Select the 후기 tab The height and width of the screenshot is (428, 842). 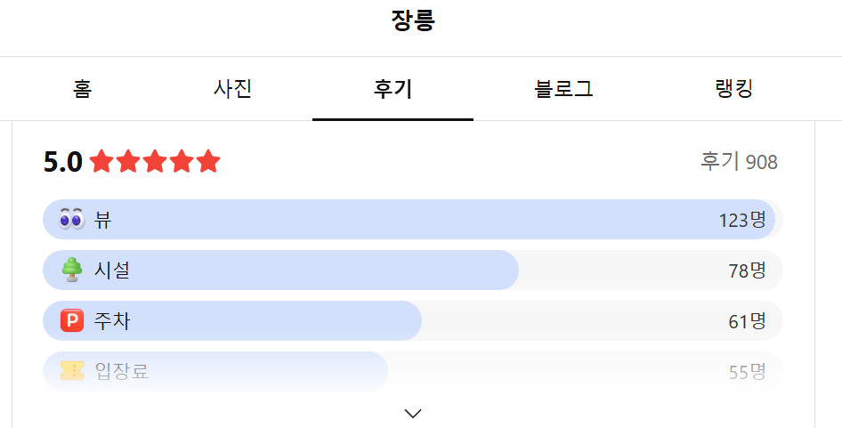point(393,89)
